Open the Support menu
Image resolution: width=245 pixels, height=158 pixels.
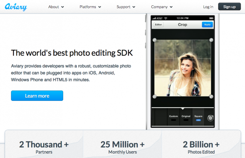tap(124, 7)
